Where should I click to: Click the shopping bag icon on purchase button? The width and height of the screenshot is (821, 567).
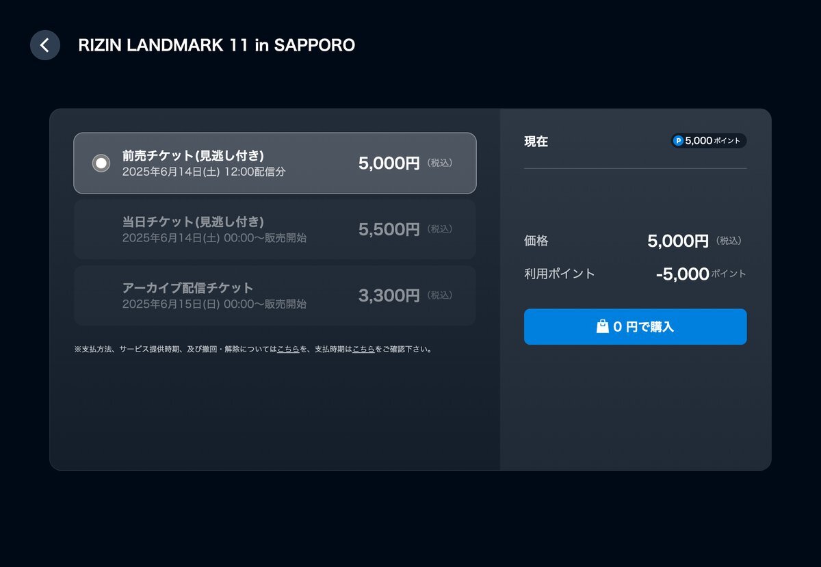coord(602,327)
